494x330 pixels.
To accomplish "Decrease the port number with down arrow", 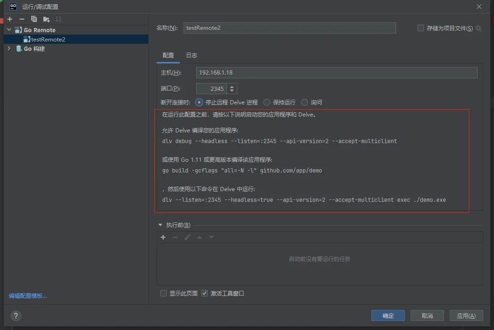I will (232, 91).
